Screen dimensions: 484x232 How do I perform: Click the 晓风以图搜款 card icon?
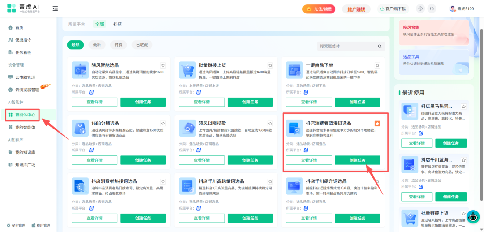coord(187,128)
